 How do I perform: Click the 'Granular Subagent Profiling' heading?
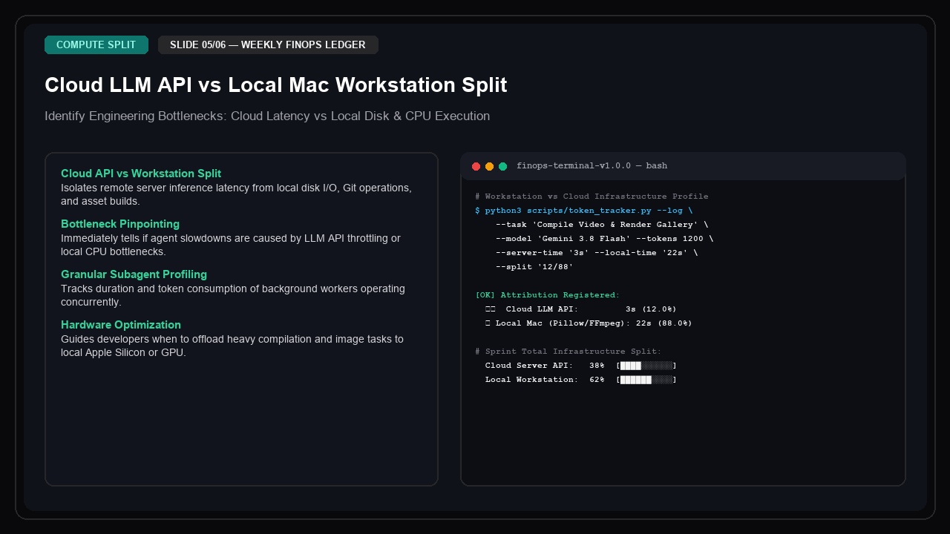point(134,274)
